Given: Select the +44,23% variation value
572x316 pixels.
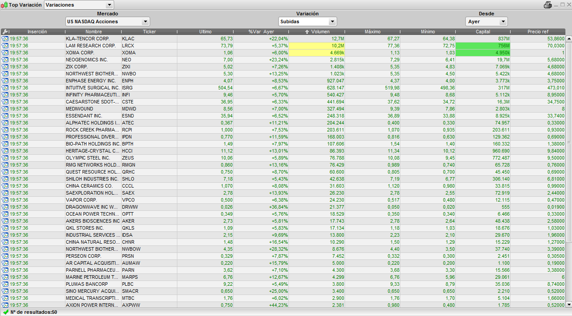Looking at the screenshot, I should point(261,305).
